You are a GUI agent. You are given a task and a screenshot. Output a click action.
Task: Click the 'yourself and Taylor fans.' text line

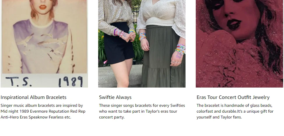(219, 117)
